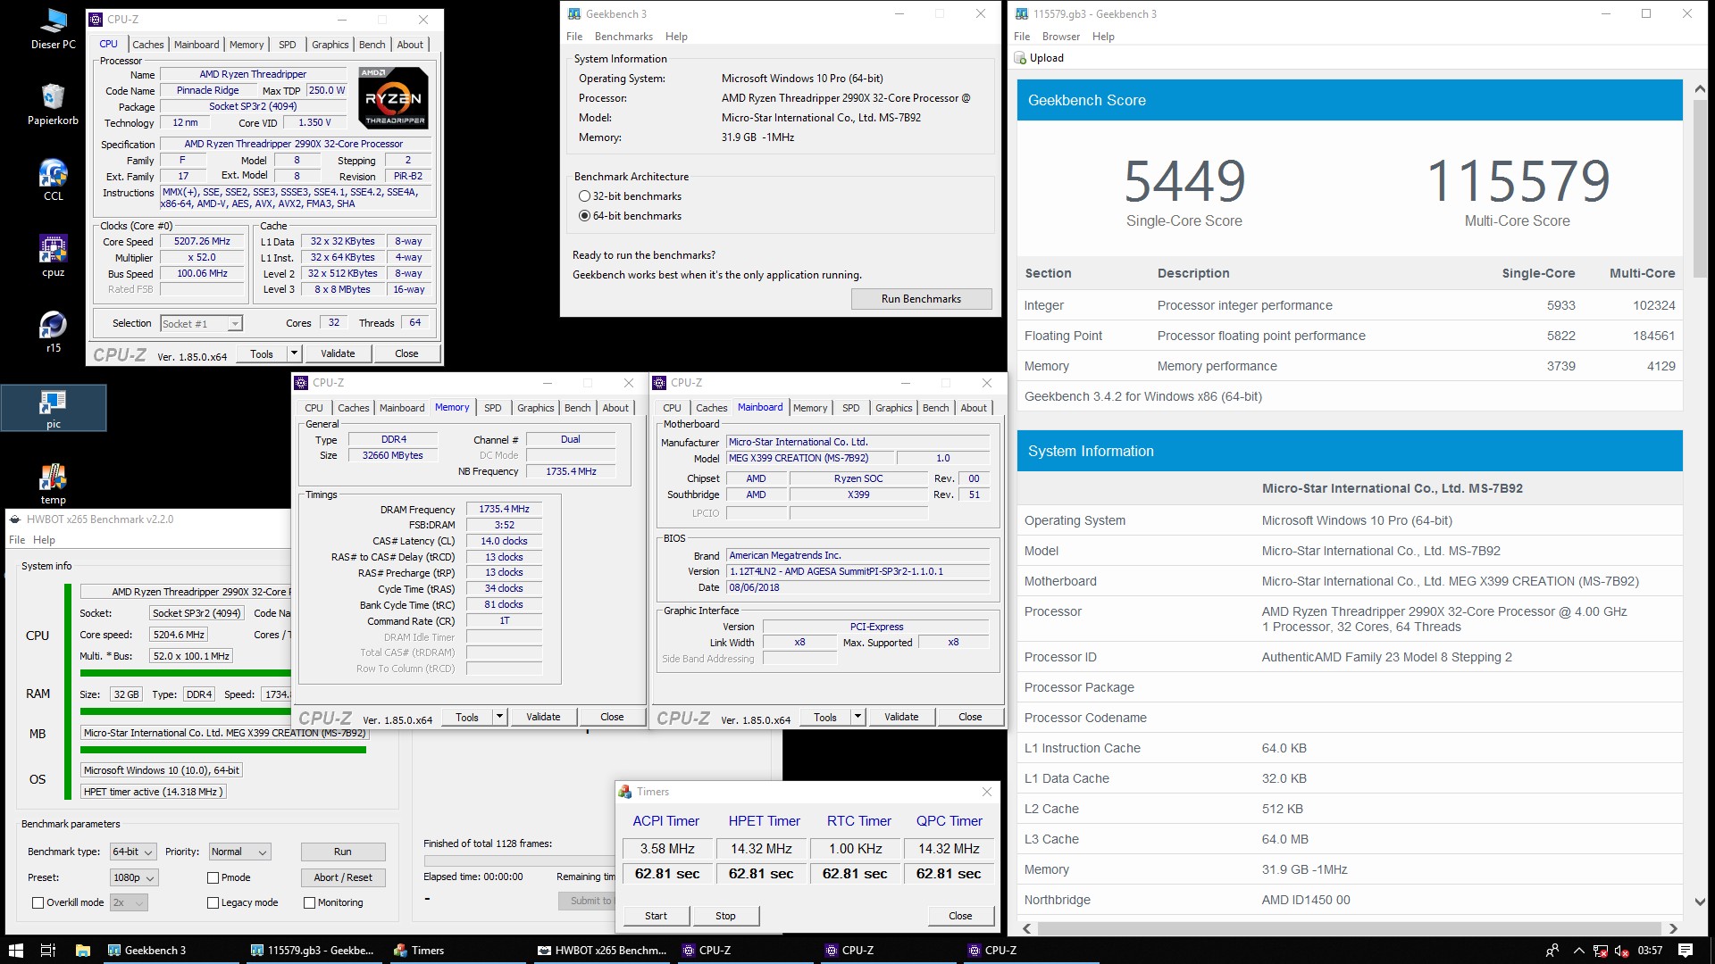The image size is (1715, 964).
Task: Click muted volume tray icon
Action: (1621, 951)
